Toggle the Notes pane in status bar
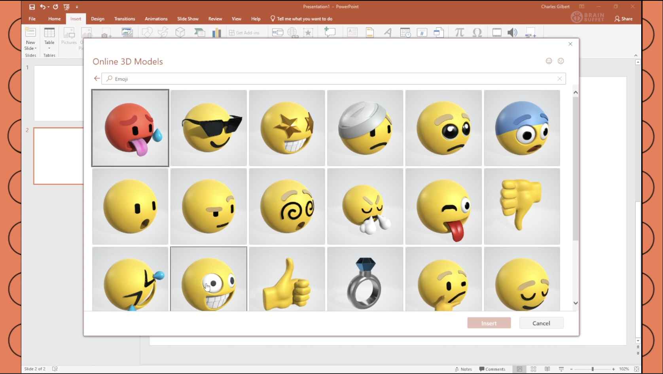The image size is (663, 374). (463, 369)
